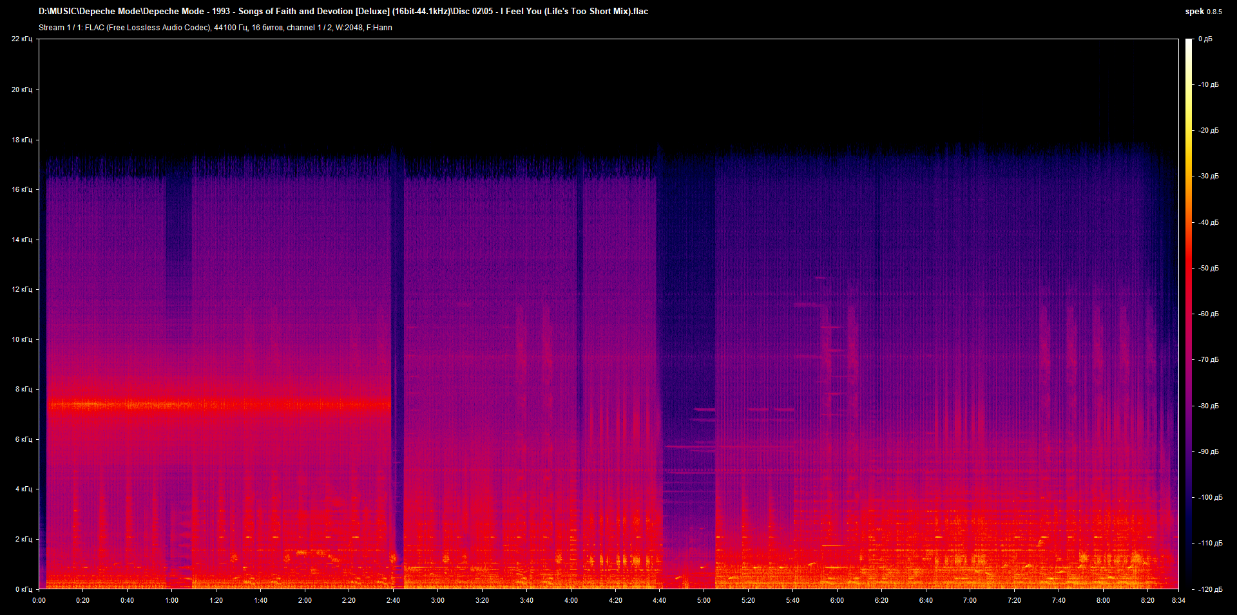
Task: Click the 0 кГц frequency axis label
Action: click(x=23, y=589)
